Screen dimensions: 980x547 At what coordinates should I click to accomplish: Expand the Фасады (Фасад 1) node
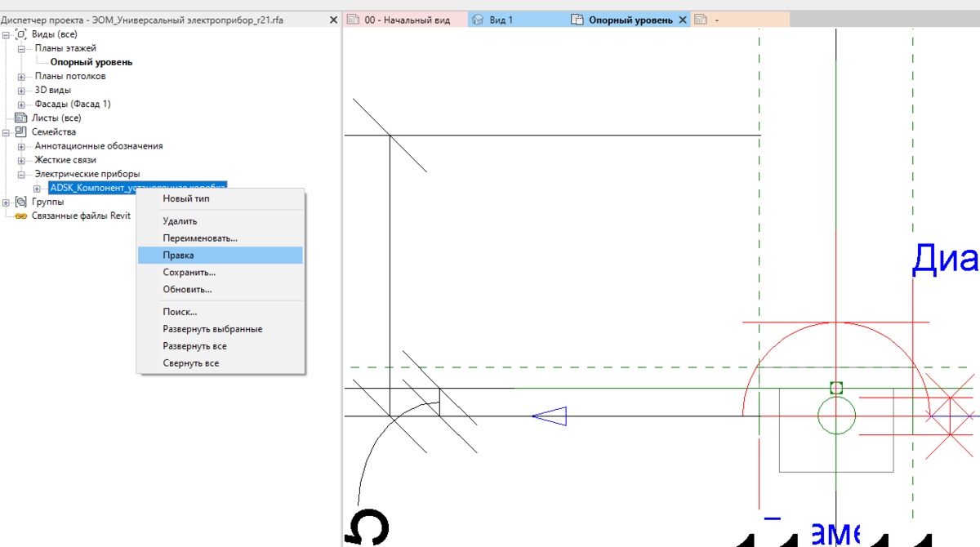pyautogui.click(x=21, y=105)
